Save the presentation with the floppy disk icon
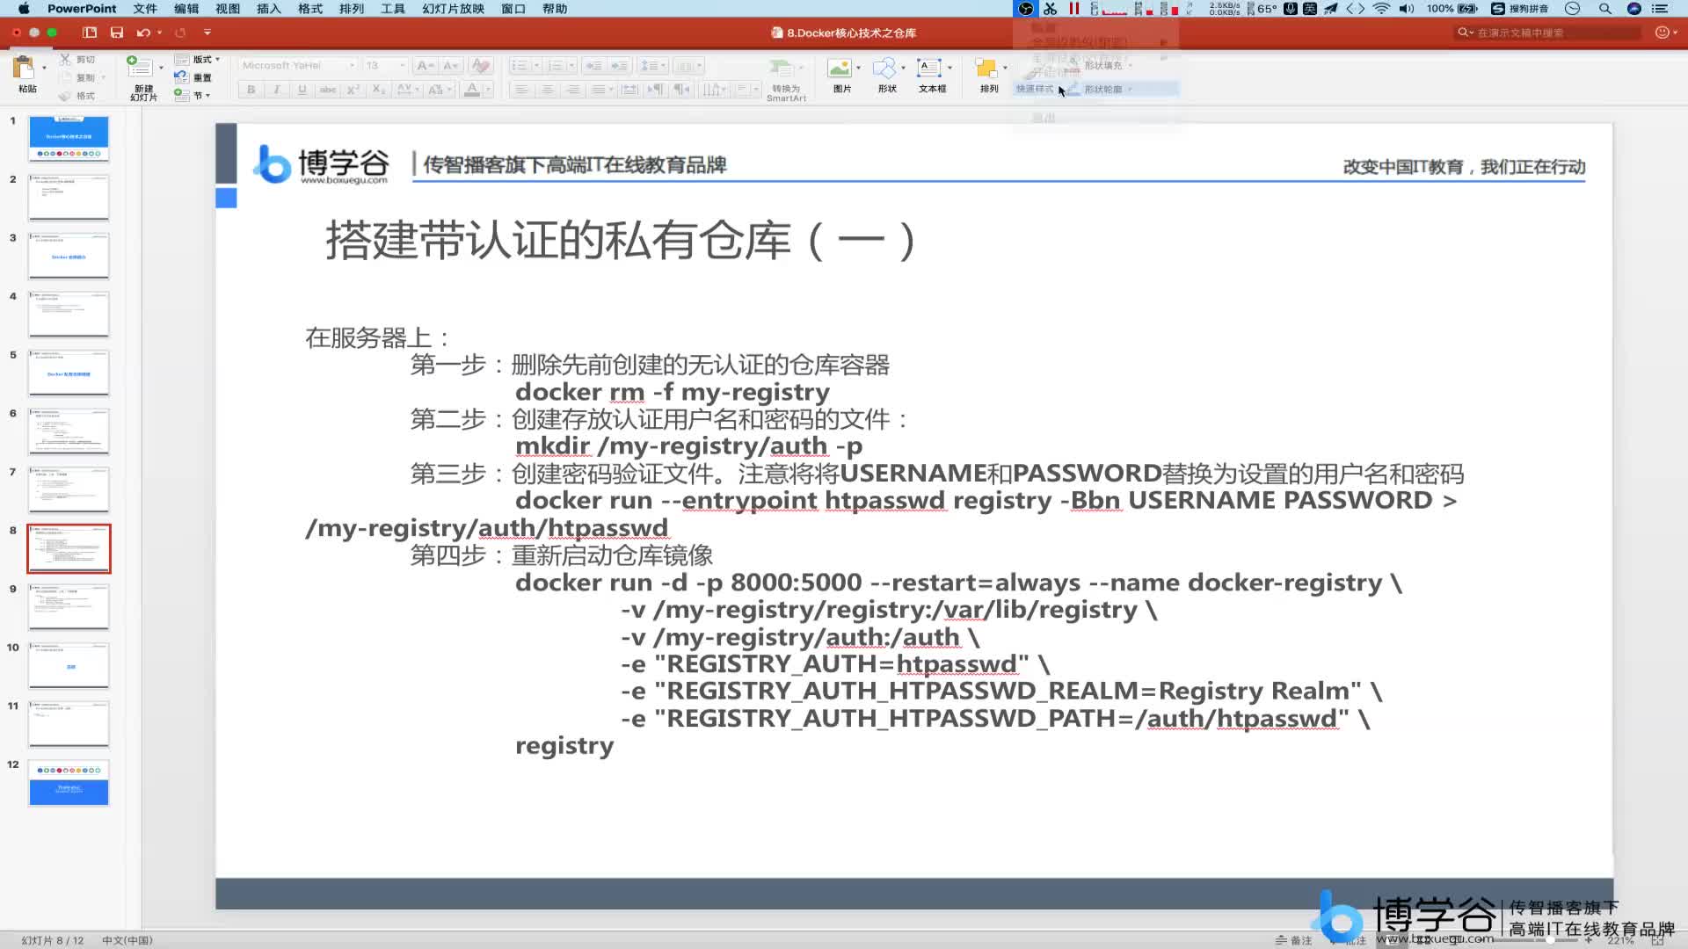Image resolution: width=1688 pixels, height=949 pixels. 117,33
